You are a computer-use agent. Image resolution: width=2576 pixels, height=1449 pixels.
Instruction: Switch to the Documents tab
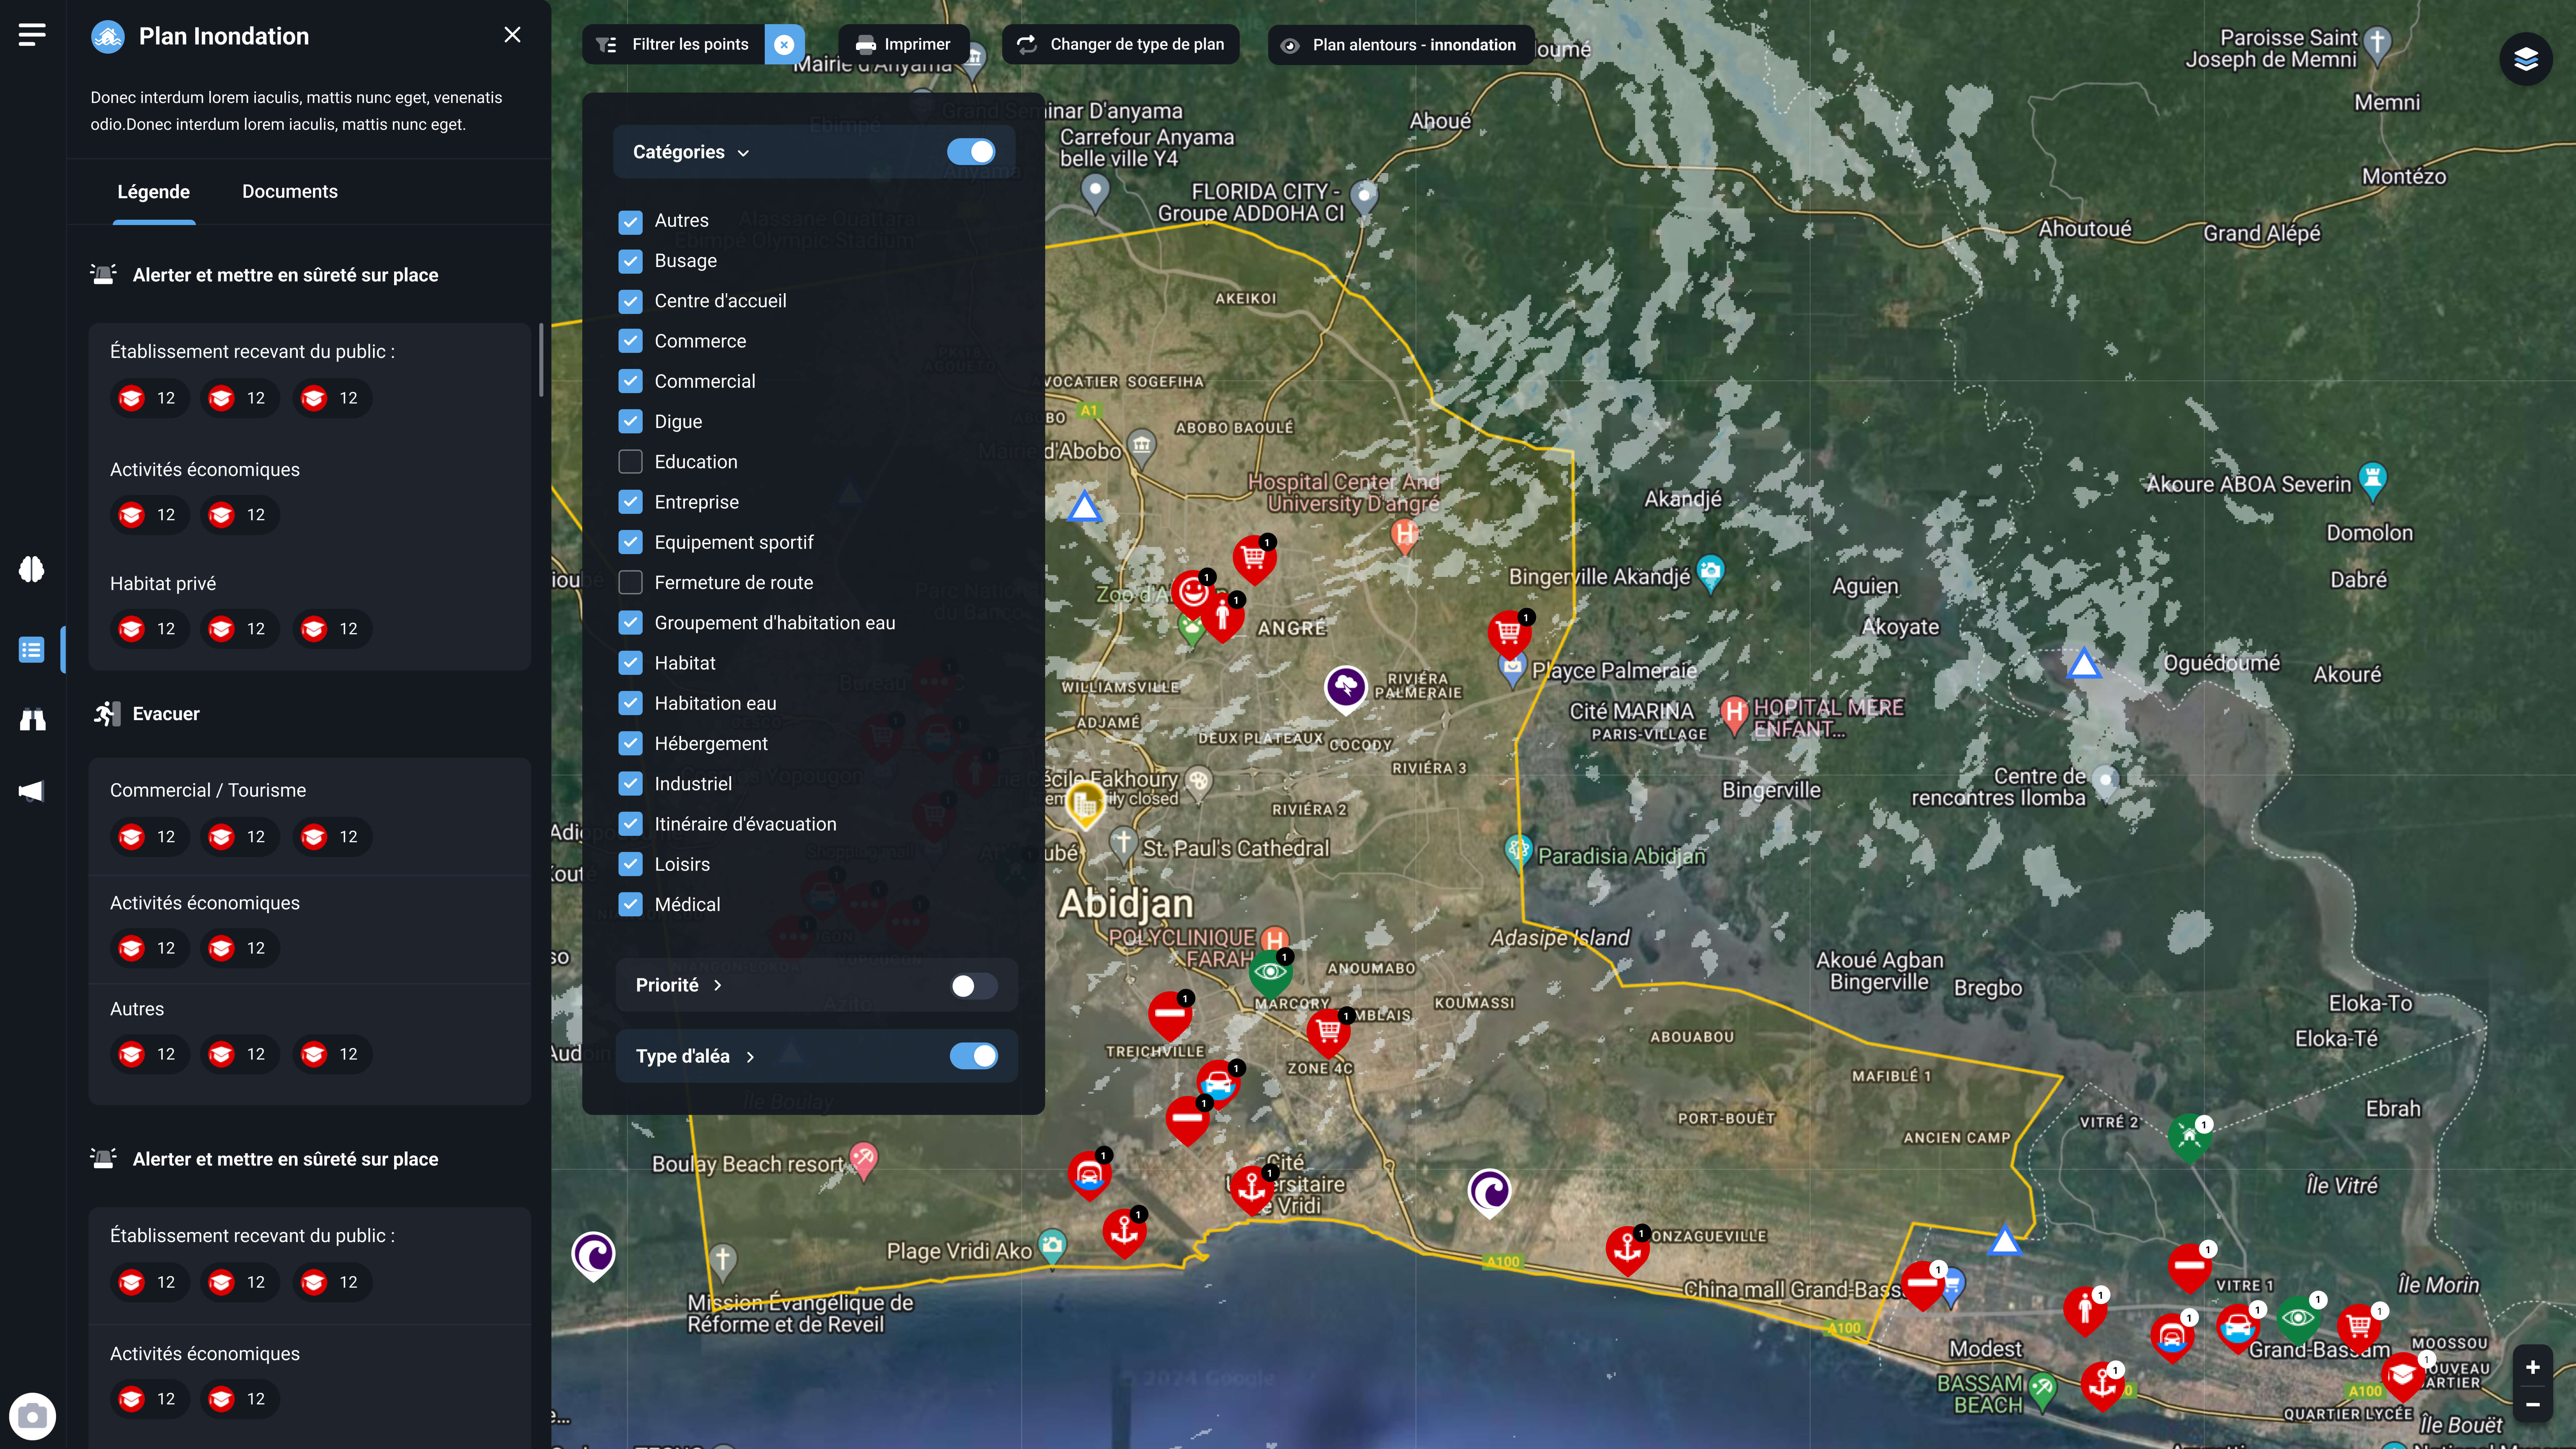(x=289, y=191)
